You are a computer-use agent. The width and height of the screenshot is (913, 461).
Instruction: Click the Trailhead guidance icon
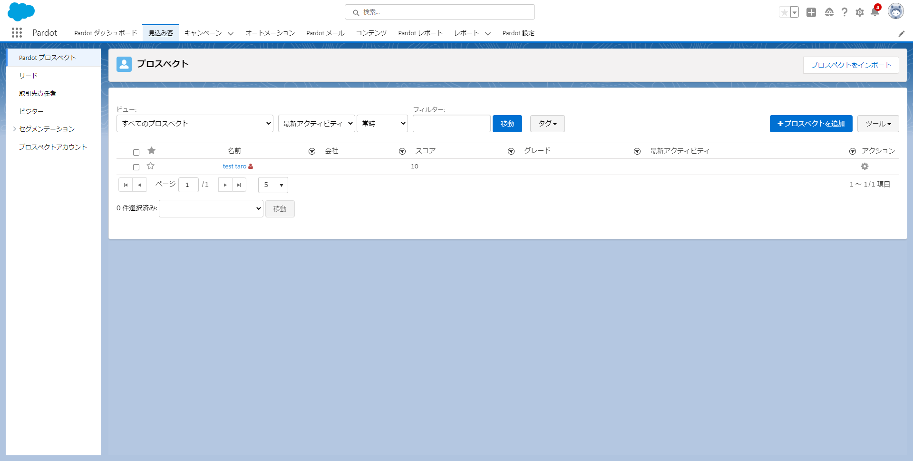click(x=829, y=12)
